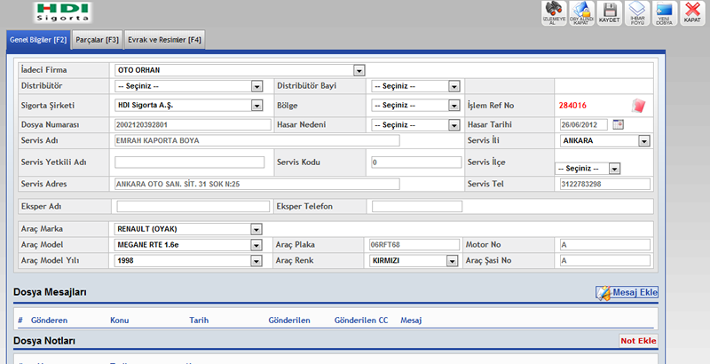Open the Araç Renk dropdown

coord(453,261)
